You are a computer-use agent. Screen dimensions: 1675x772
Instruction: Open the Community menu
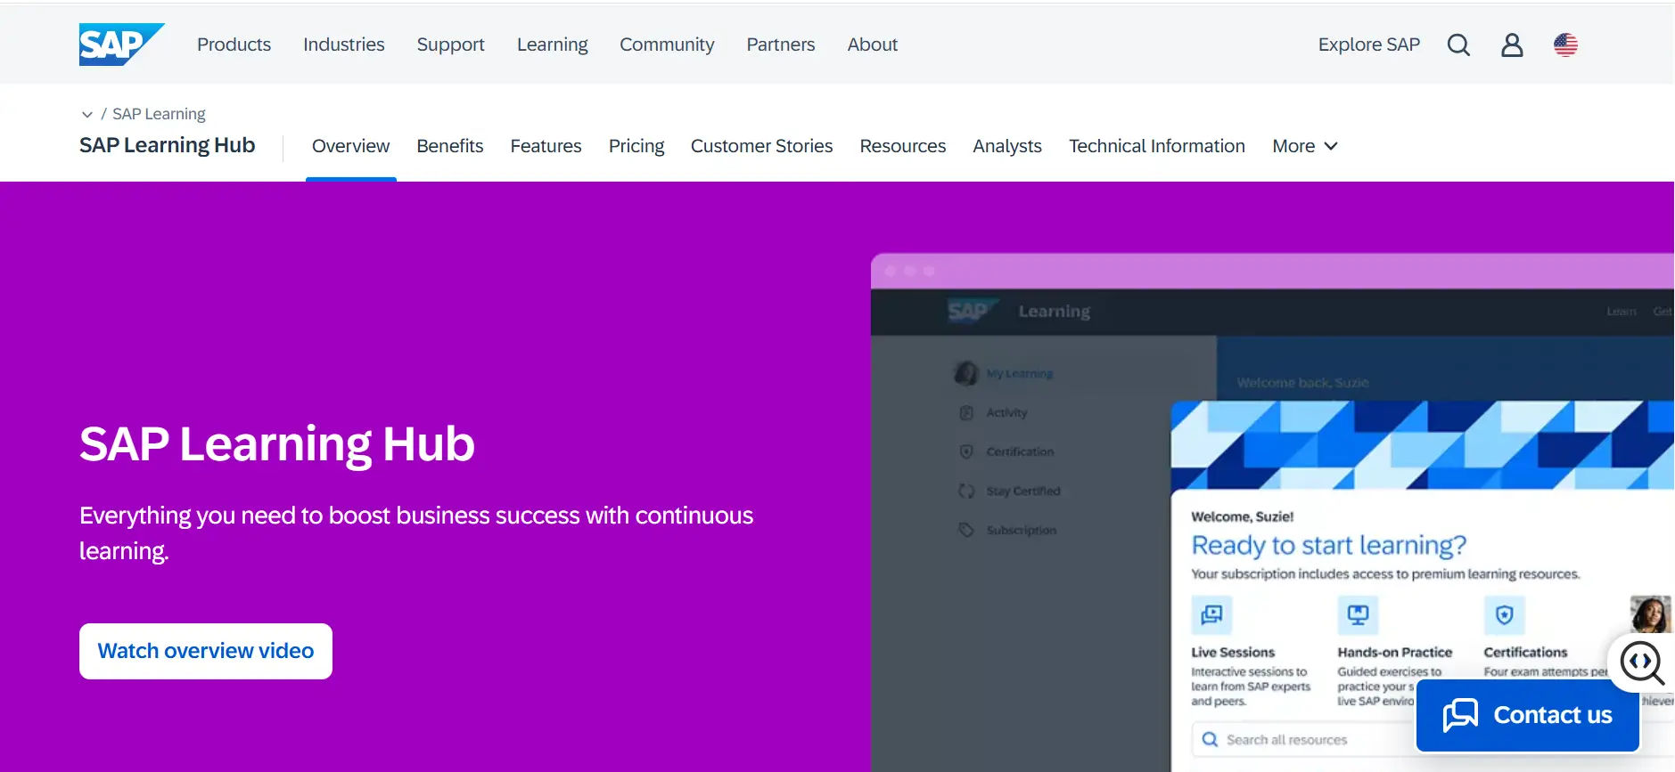coord(667,45)
